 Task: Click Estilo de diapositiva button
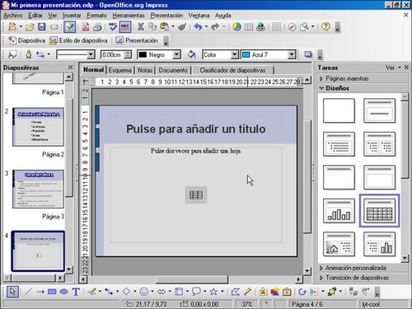click(x=78, y=40)
